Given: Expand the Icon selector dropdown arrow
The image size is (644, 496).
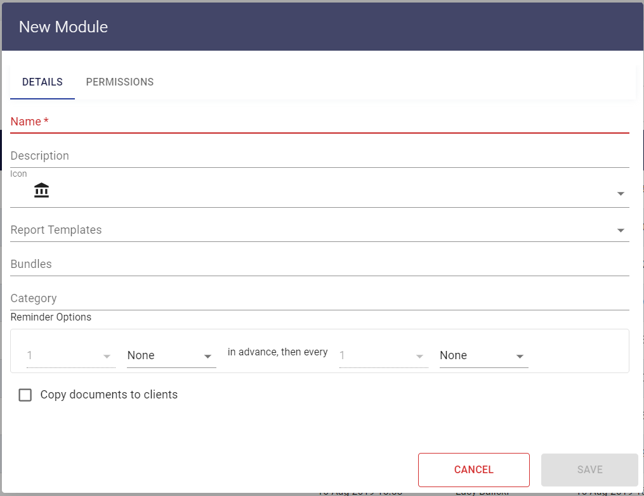Looking at the screenshot, I should tap(620, 194).
